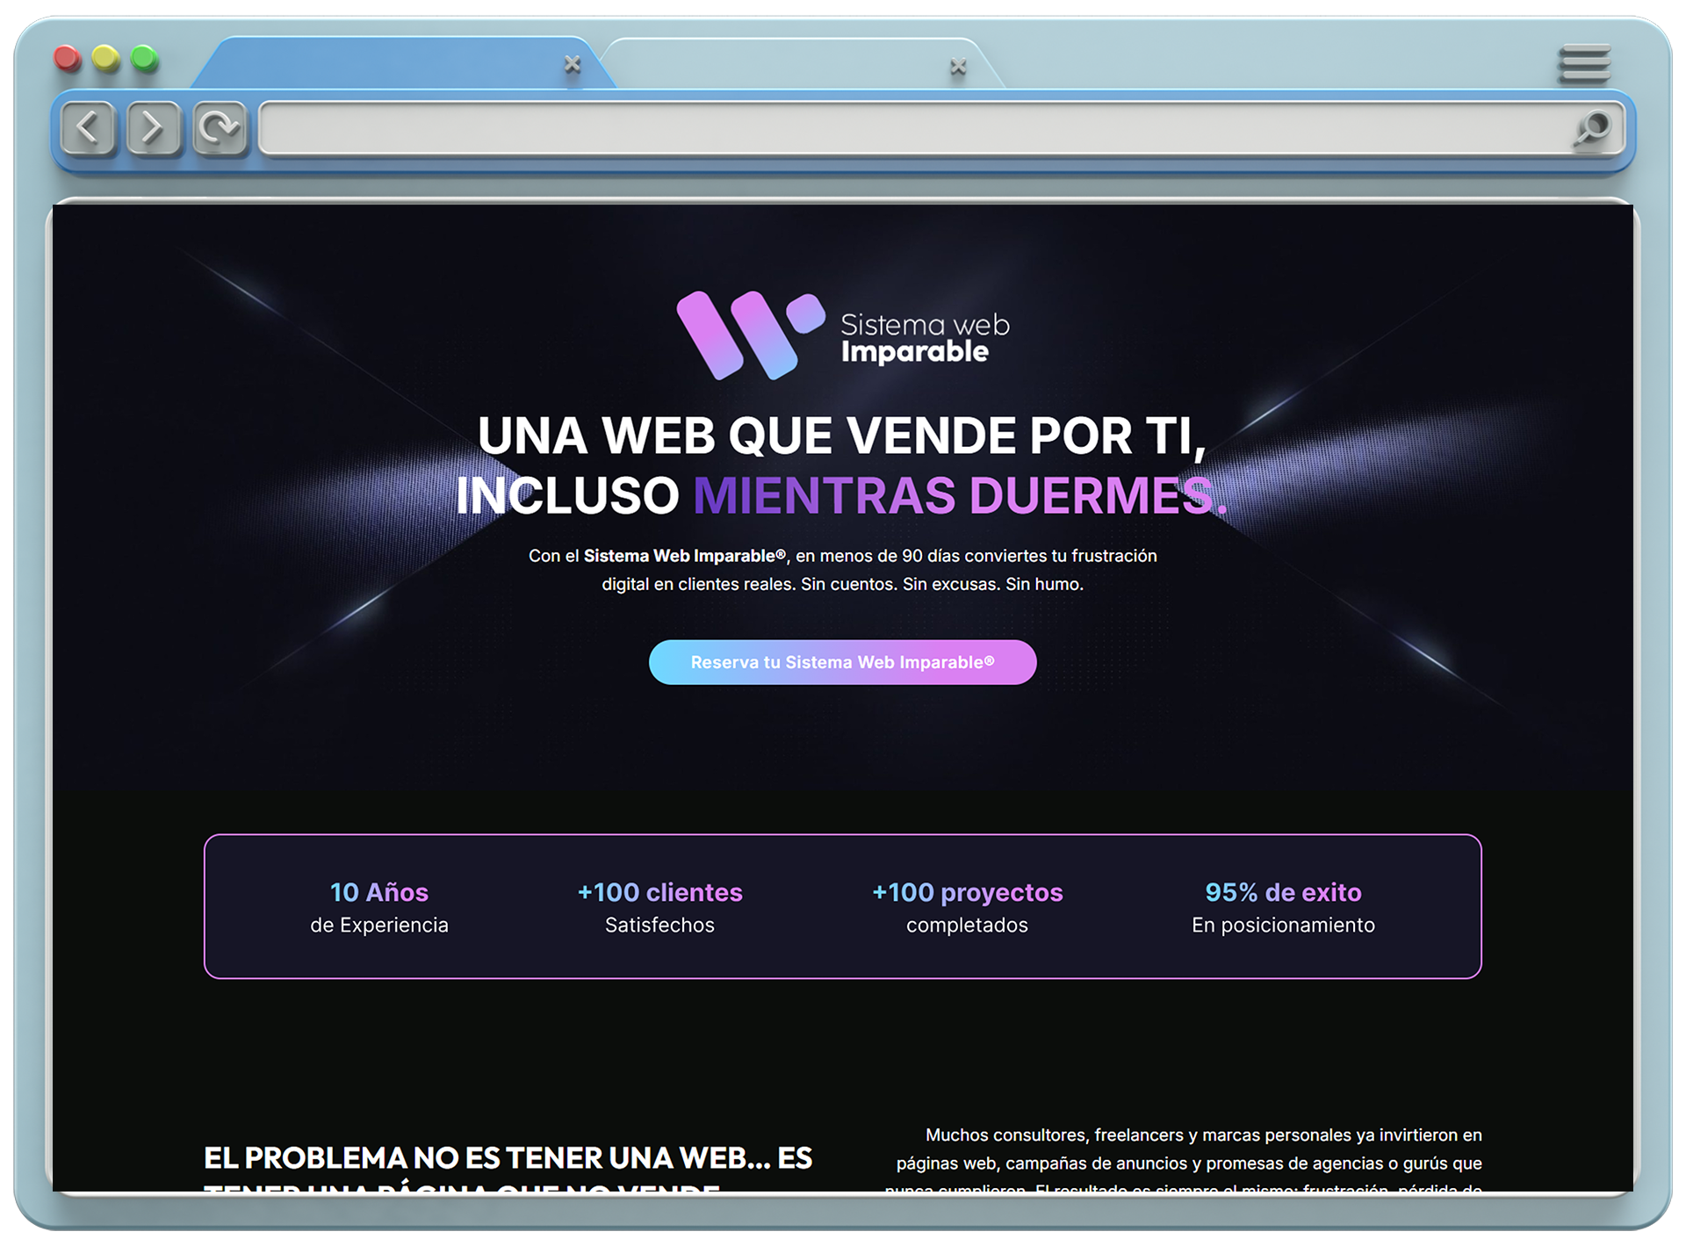The height and width of the screenshot is (1246, 1686).
Task: Click the browser forward navigation arrow
Action: pos(154,128)
